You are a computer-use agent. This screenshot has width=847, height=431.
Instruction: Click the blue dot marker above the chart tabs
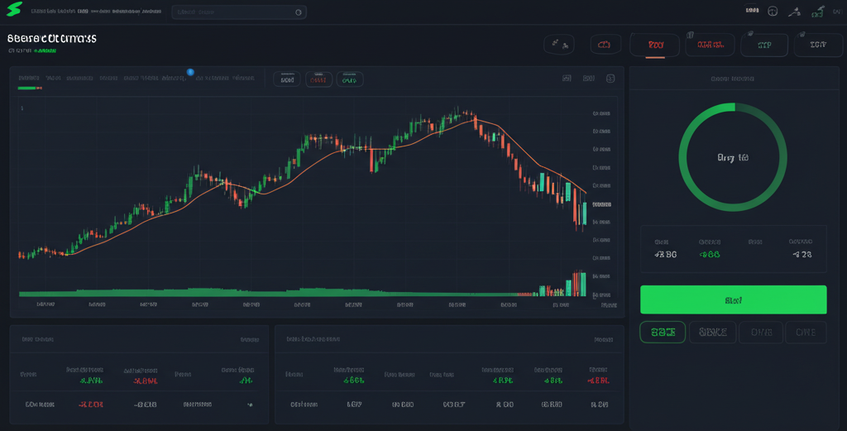pyautogui.click(x=190, y=72)
